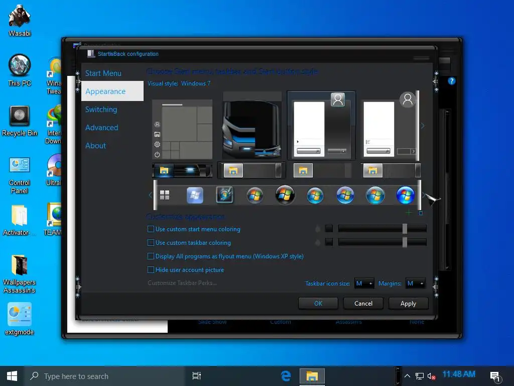514x386 pixels.
Task: Show more start button styles
Action: click(423, 195)
